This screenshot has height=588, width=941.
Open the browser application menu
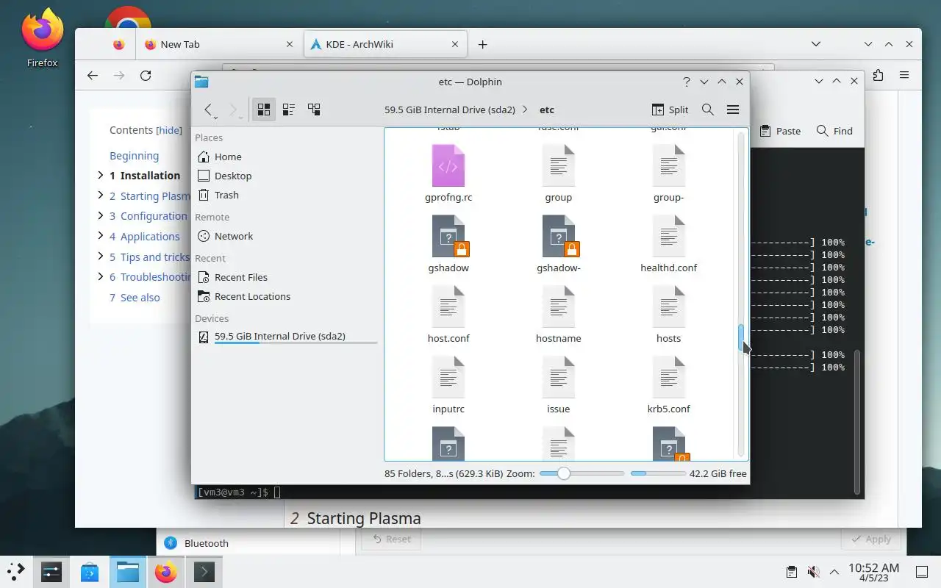coord(904,75)
